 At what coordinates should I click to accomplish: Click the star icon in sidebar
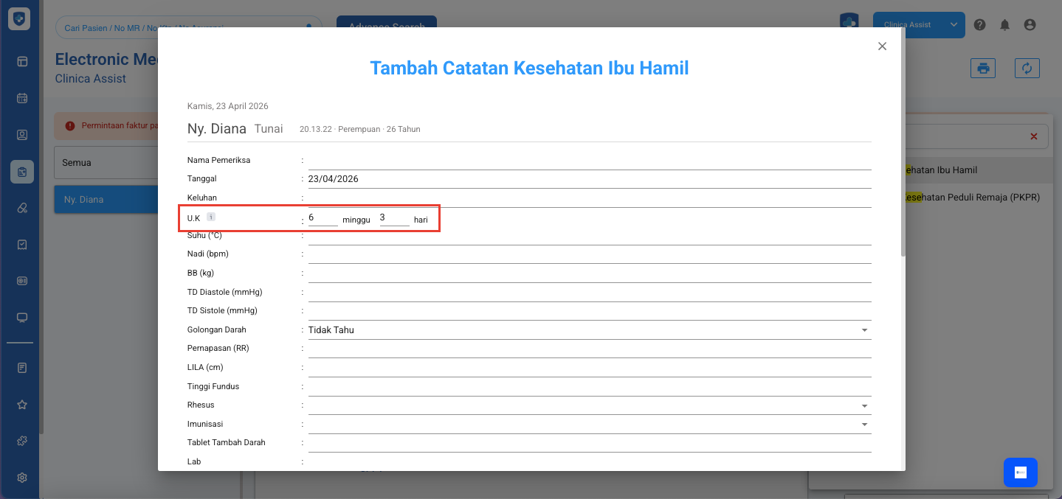coord(22,405)
